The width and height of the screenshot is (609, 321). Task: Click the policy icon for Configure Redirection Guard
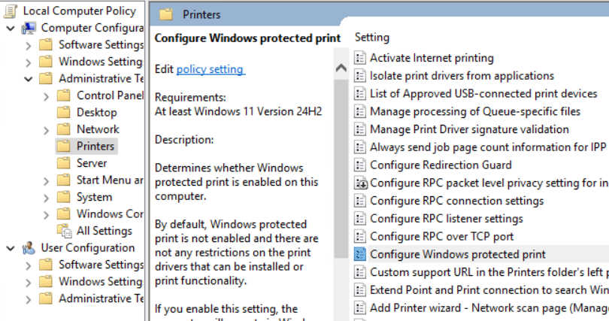360,165
